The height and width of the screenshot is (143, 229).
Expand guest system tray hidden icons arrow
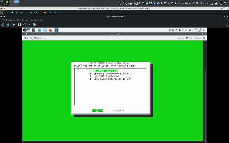point(192,30)
